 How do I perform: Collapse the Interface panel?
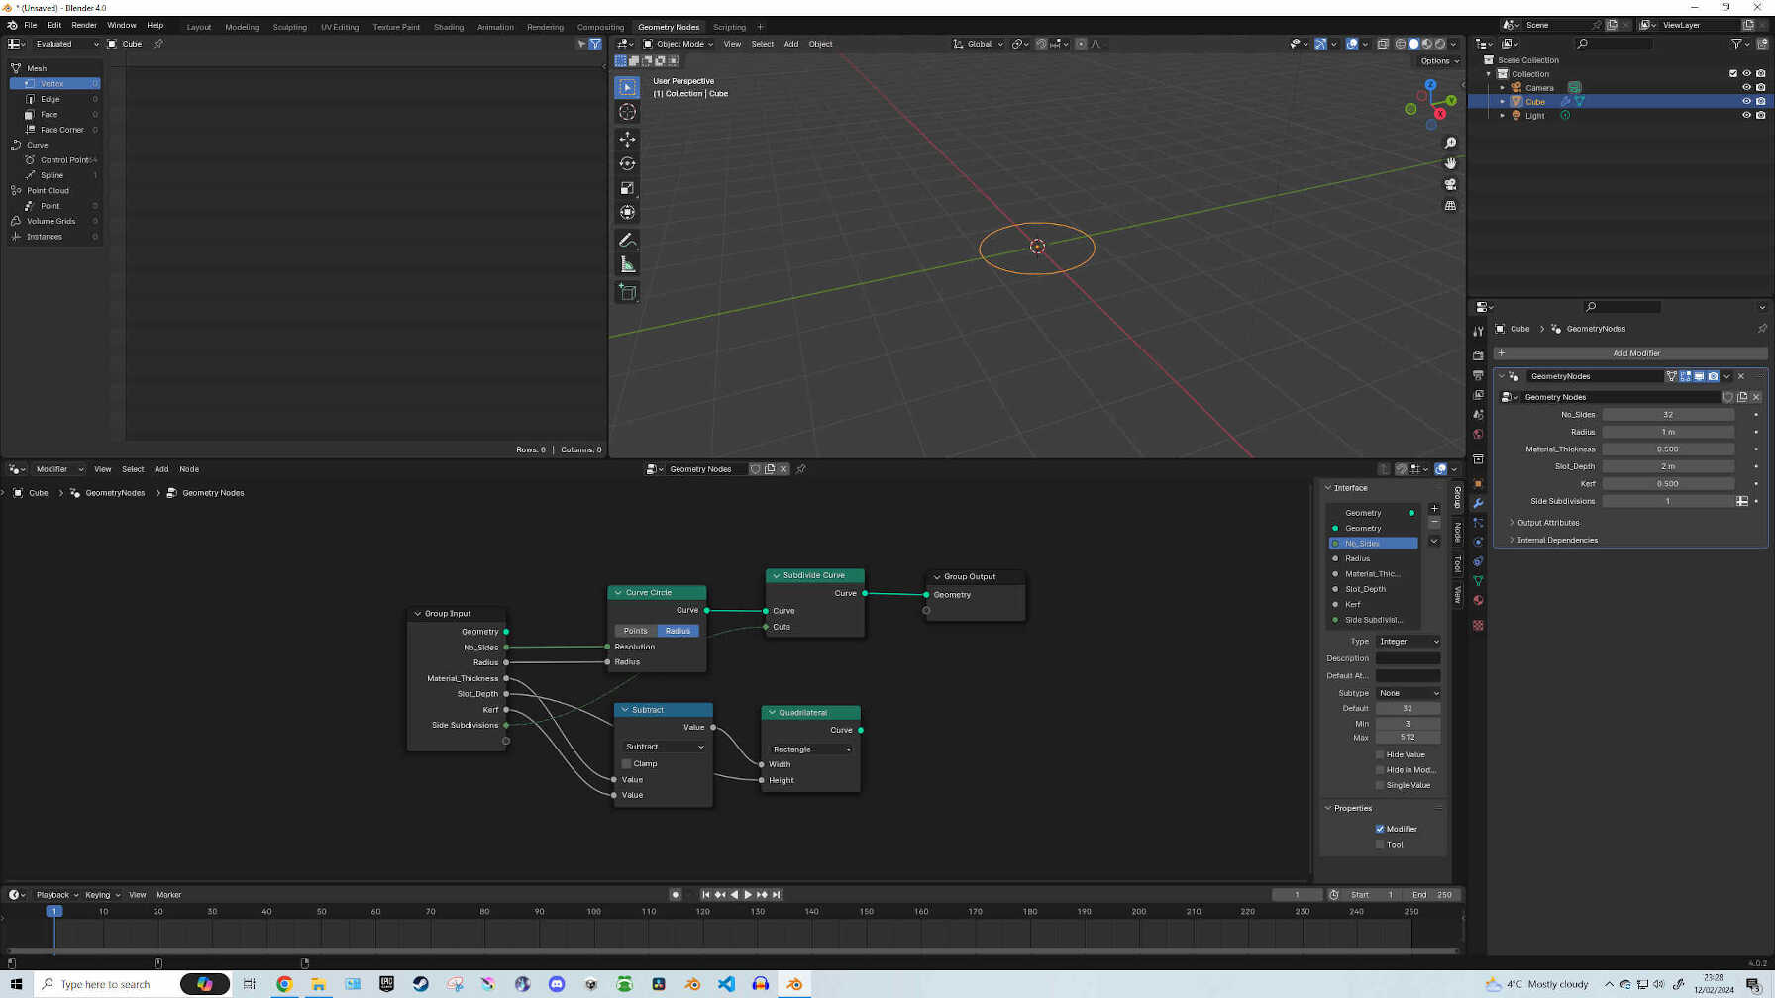1347,488
